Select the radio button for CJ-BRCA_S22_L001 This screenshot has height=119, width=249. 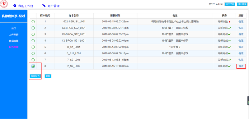33,28
